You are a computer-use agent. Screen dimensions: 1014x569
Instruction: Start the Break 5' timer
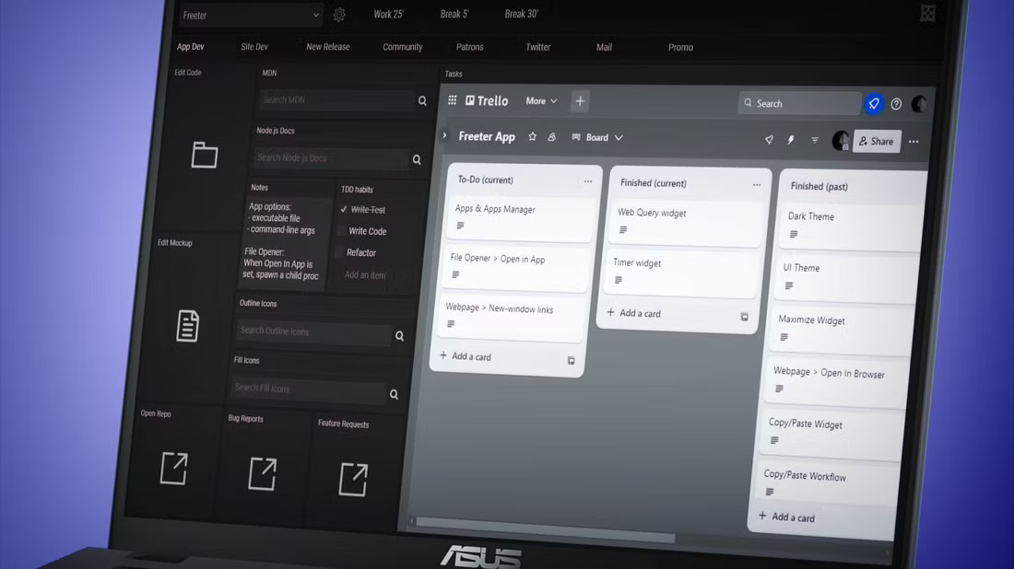click(454, 14)
